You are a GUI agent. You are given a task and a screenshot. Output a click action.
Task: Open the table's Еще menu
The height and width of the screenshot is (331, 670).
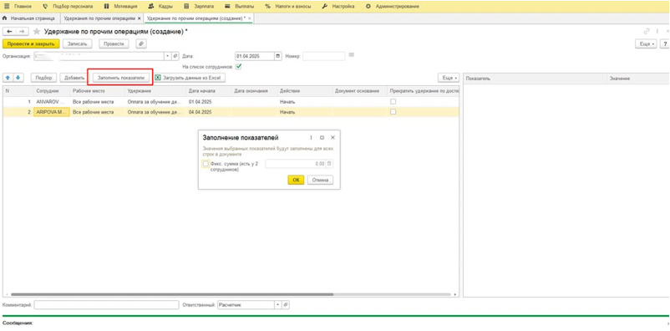click(449, 78)
